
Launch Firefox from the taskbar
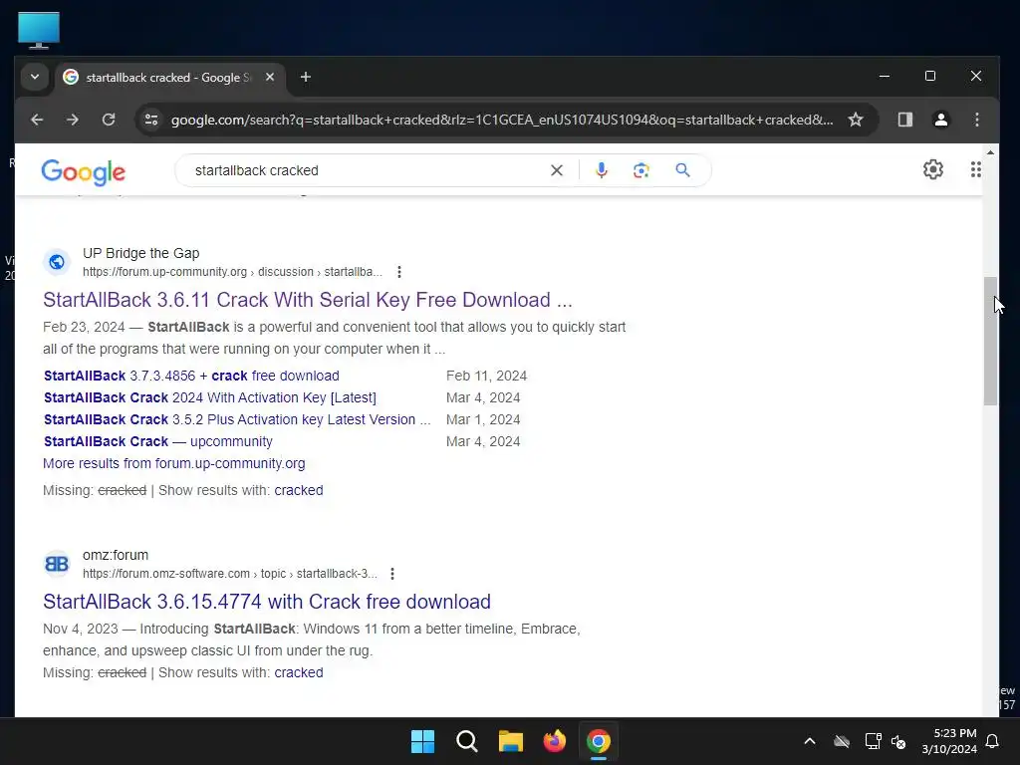554,741
